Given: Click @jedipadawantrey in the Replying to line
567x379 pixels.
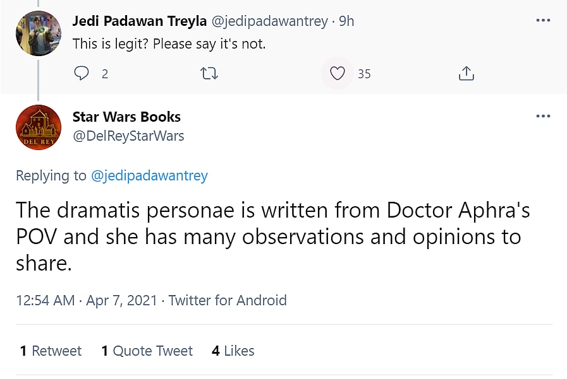Looking at the screenshot, I should 149,176.
